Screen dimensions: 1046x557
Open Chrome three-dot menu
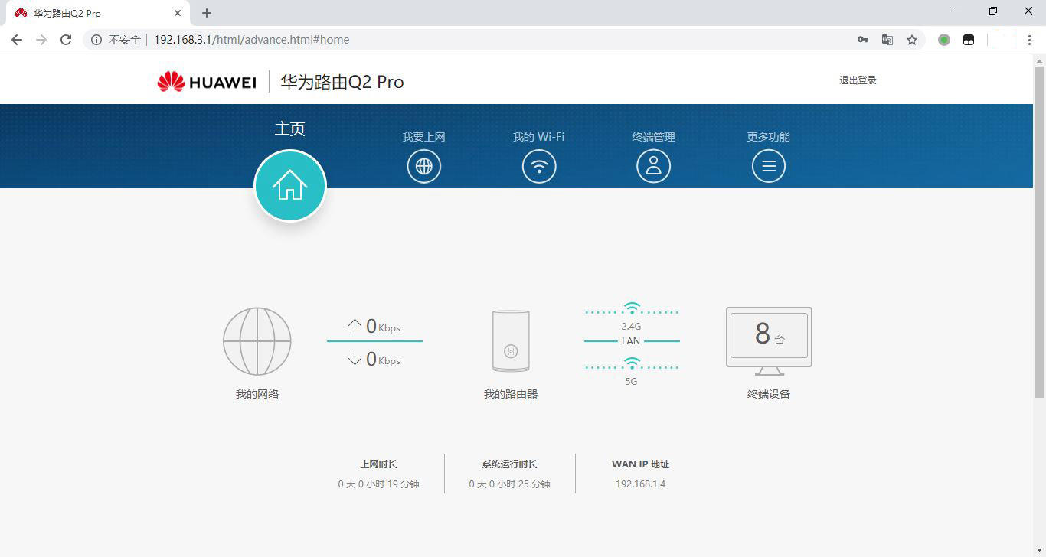coord(1030,40)
